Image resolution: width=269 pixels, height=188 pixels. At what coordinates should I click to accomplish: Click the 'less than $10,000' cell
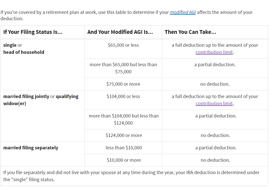123,148
